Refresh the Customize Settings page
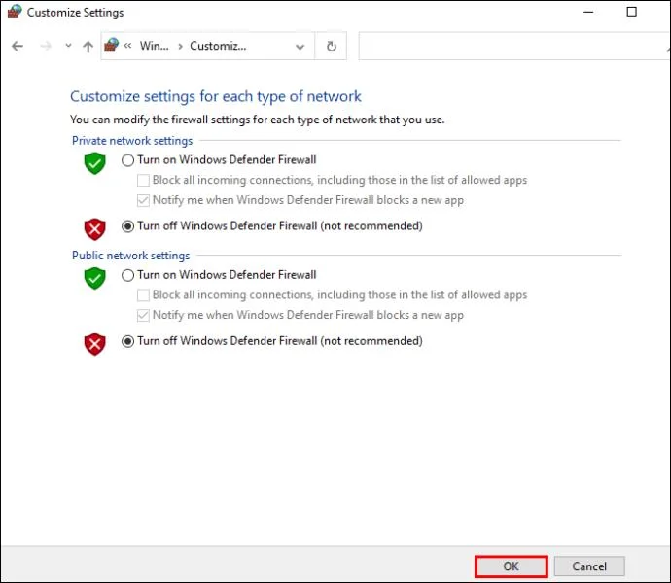The height and width of the screenshot is (583, 671). coord(332,46)
